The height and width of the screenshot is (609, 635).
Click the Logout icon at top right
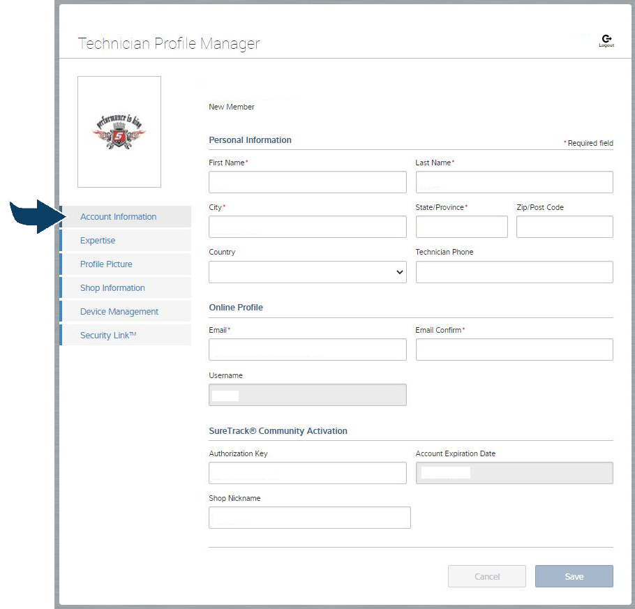[x=606, y=36]
